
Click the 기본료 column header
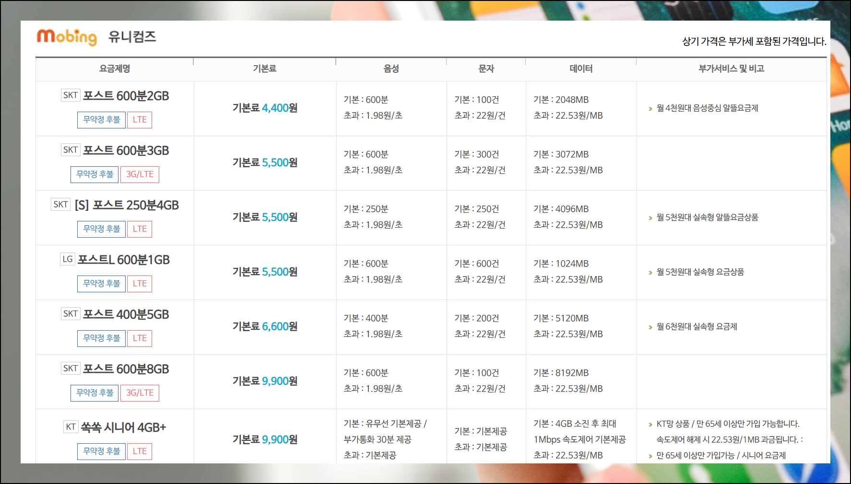coord(265,69)
